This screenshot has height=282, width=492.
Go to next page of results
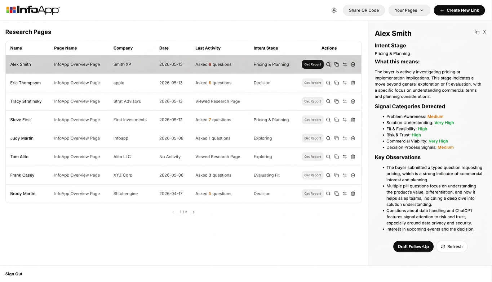194,212
